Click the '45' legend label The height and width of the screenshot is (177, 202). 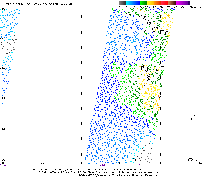click(182, 7)
